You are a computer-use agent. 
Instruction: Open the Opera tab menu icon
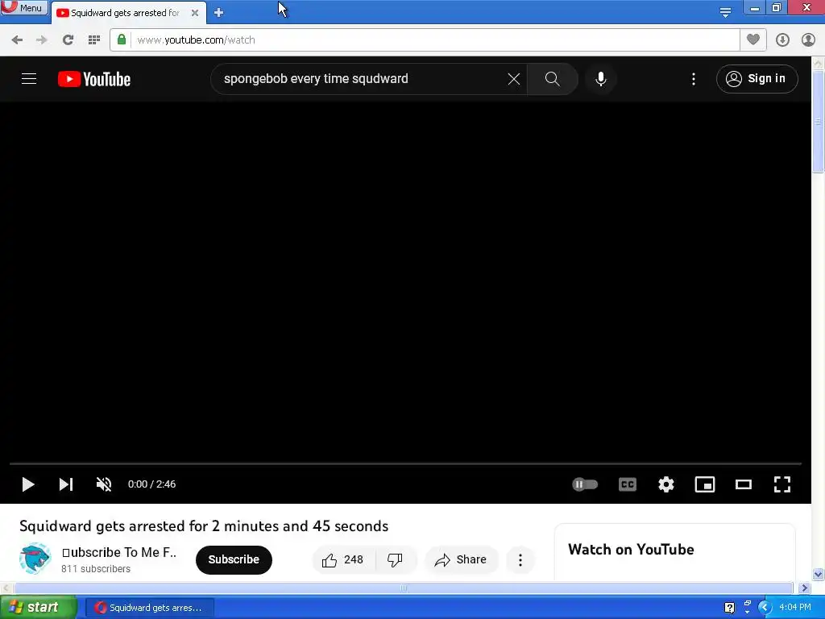click(725, 12)
